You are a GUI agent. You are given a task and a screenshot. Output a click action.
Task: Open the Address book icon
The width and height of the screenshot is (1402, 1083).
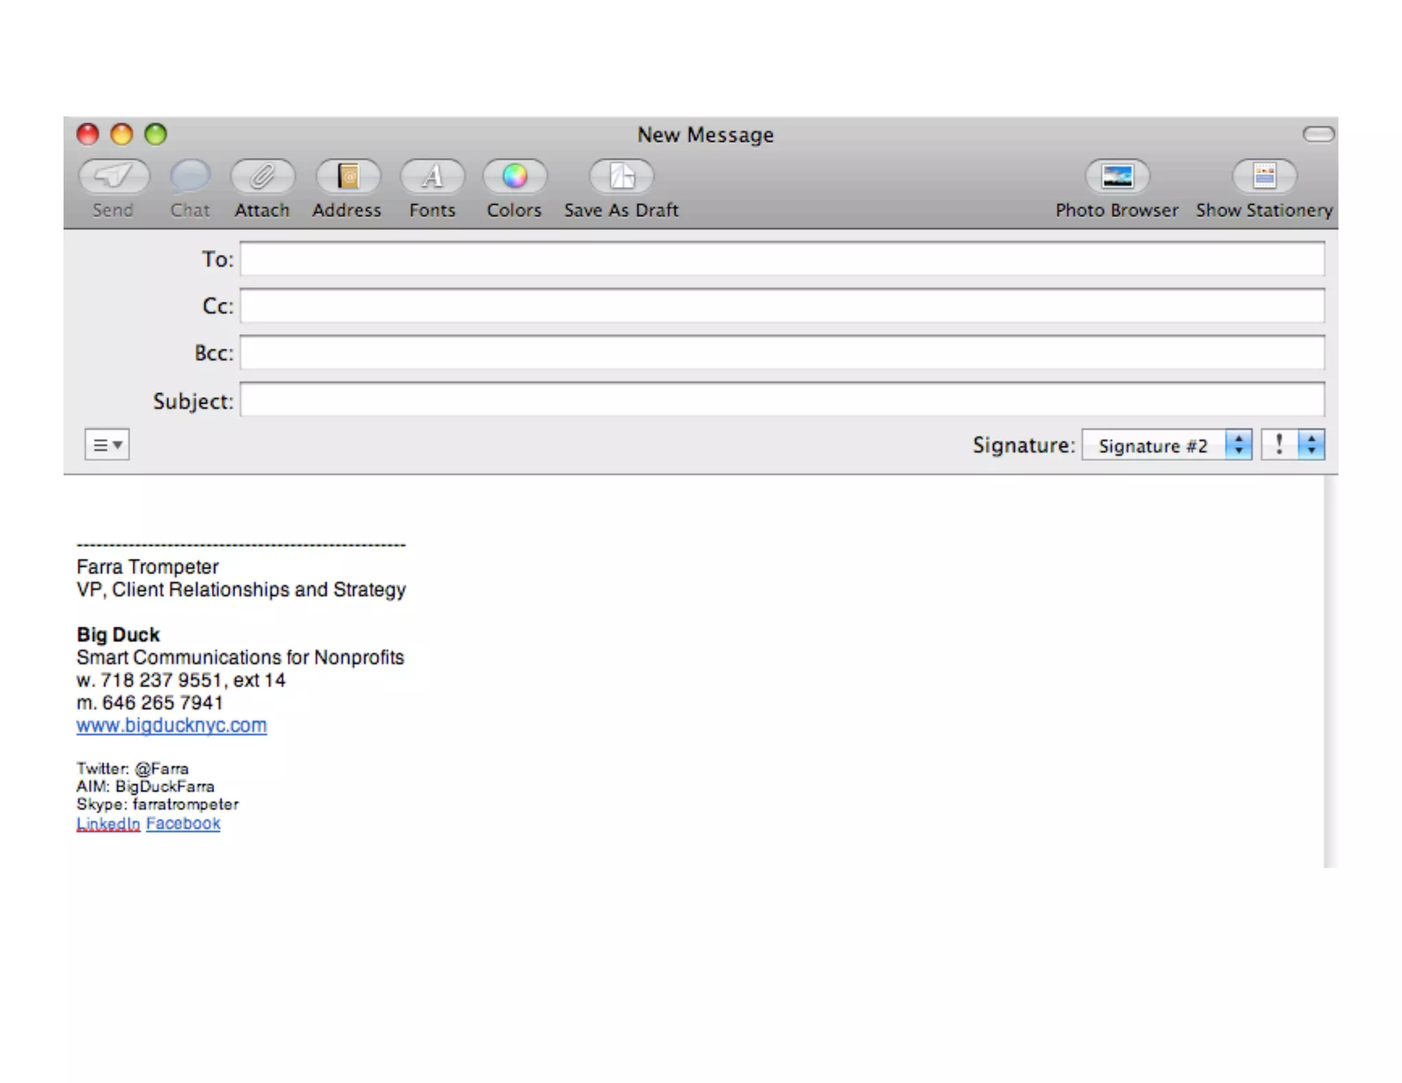(348, 177)
